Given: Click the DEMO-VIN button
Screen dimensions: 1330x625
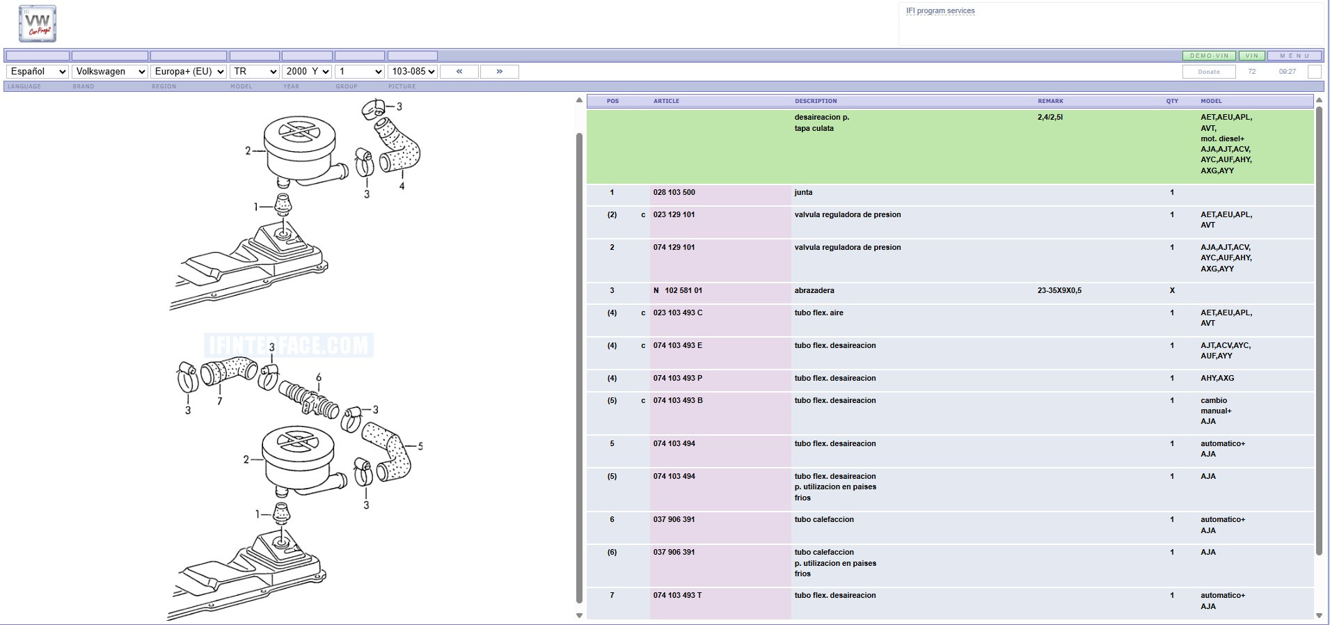Looking at the screenshot, I should 1209,56.
